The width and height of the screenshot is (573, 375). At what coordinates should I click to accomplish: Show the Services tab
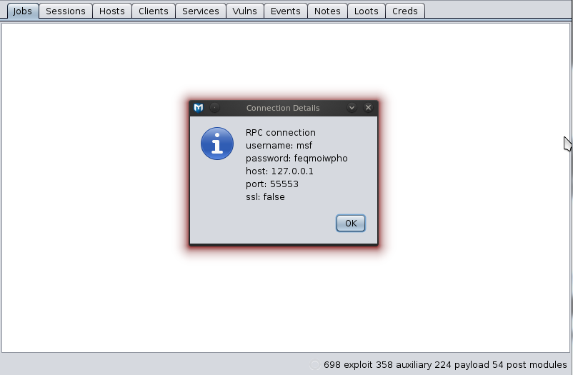[201, 11]
